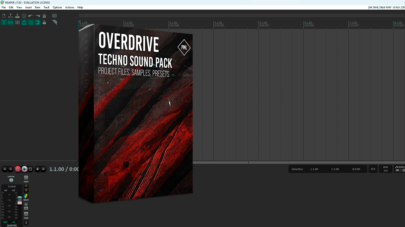
Task: Click the selection length field 0.0.00
Action: (356, 169)
